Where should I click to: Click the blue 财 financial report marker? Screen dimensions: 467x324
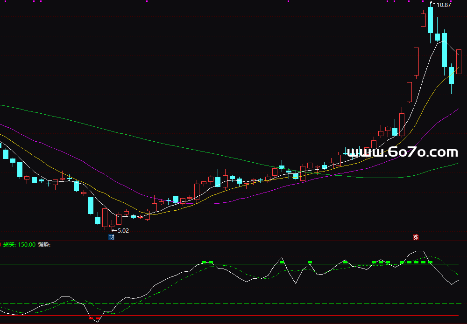111,237
